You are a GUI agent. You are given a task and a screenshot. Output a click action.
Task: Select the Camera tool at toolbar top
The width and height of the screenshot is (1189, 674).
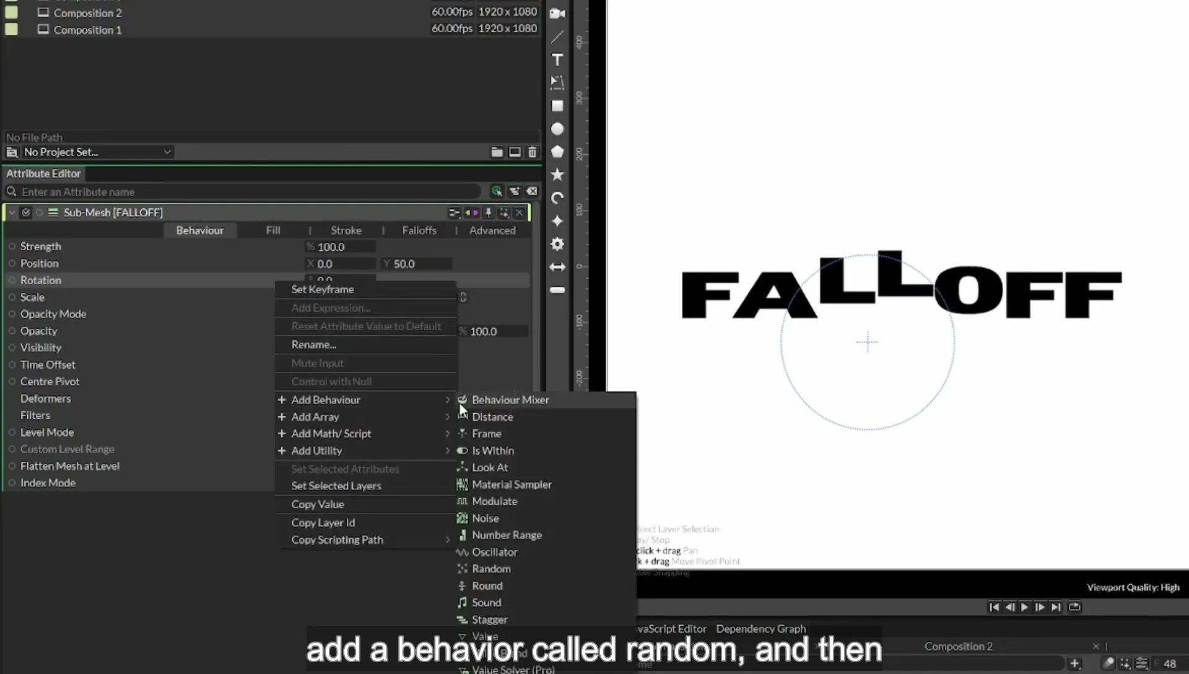557,14
